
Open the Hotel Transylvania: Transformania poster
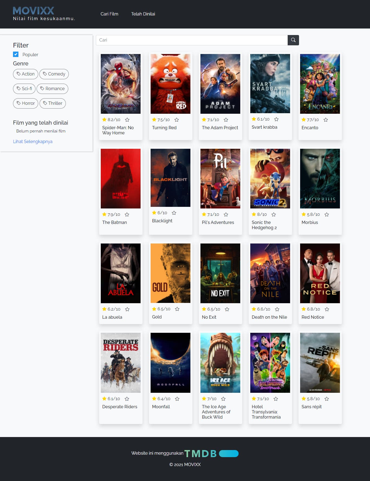[270, 363]
